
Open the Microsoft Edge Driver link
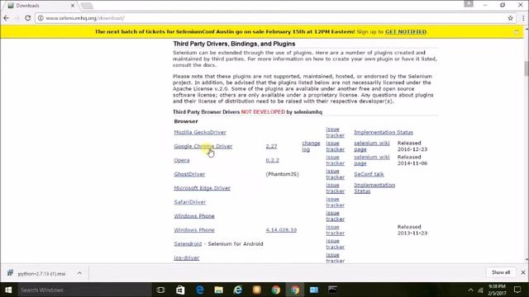point(202,188)
